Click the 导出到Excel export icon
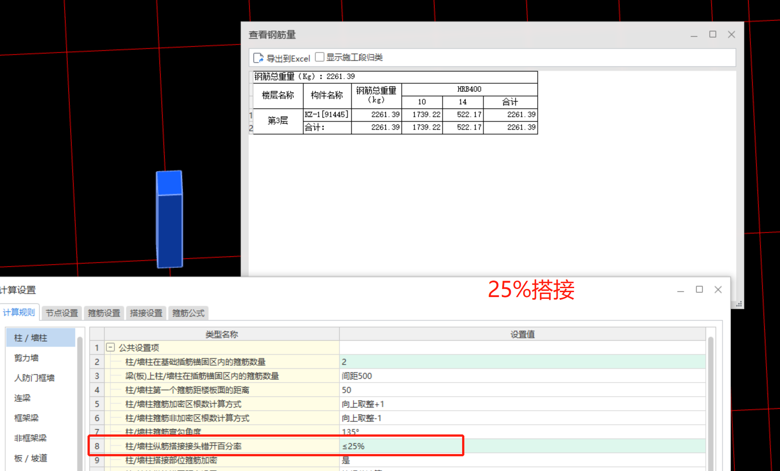780x471 pixels. coord(258,58)
